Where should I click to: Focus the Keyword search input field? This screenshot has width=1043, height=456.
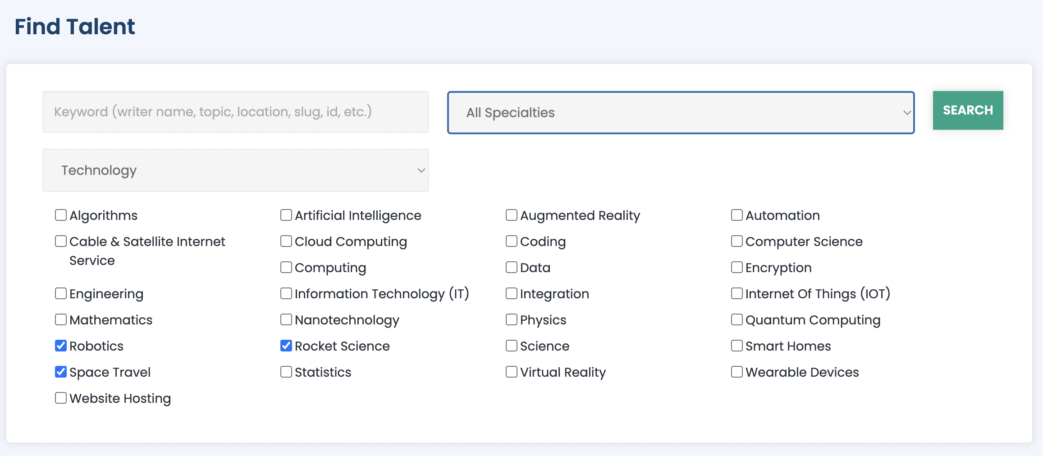click(x=235, y=112)
